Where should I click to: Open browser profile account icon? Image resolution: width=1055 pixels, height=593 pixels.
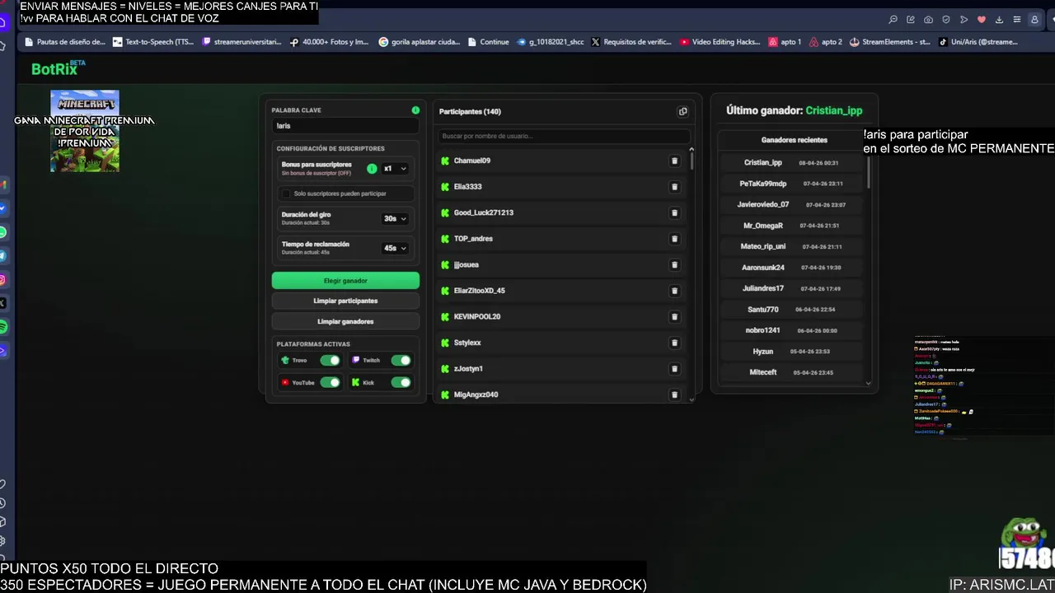(1034, 20)
